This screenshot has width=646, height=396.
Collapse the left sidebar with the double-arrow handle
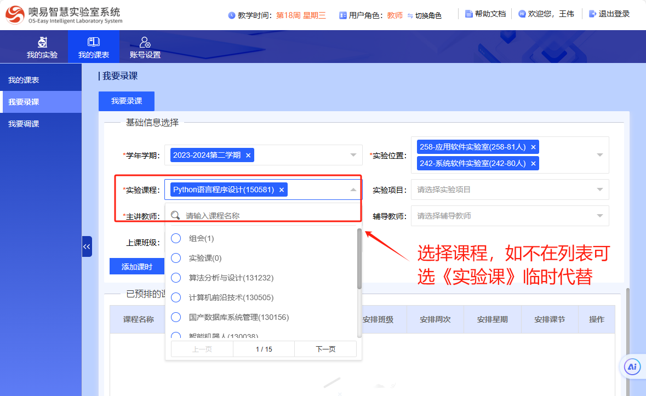87,246
